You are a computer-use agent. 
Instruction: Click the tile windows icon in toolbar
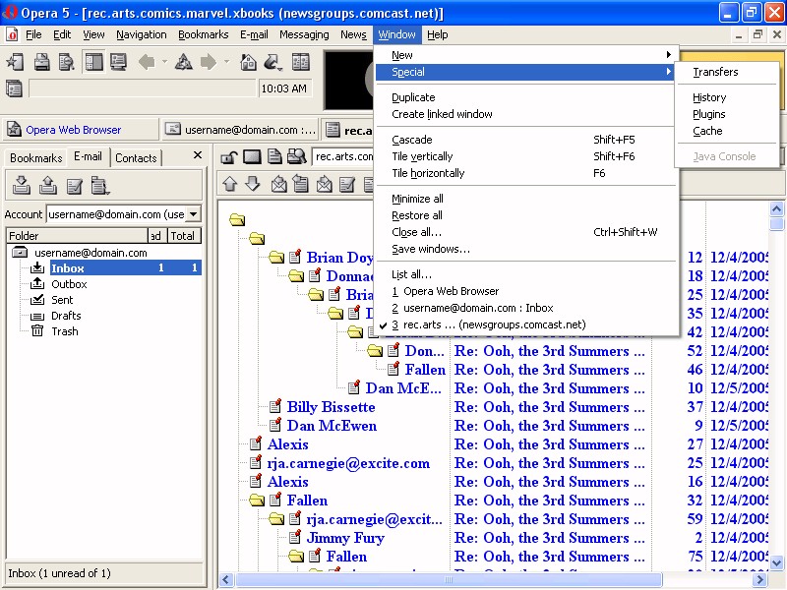pyautogui.click(x=301, y=62)
